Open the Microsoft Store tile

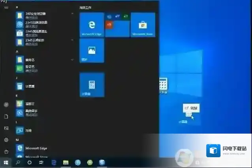pos(143,25)
